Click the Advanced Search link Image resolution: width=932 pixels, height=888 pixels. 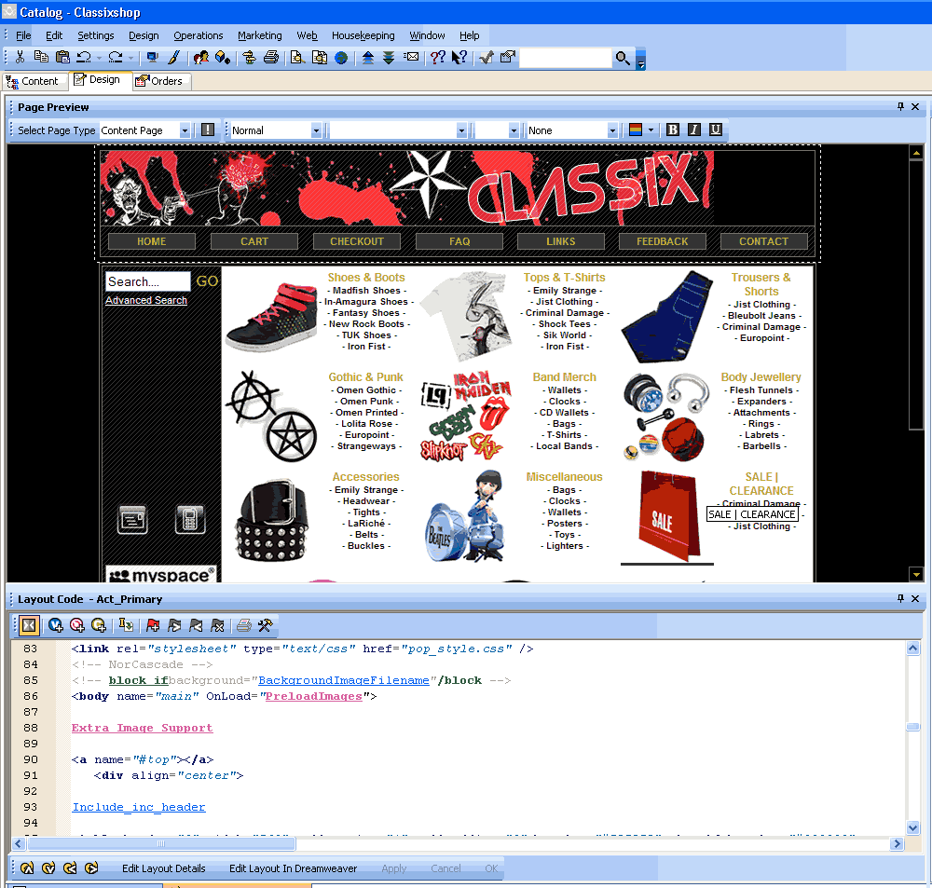pyautogui.click(x=146, y=301)
